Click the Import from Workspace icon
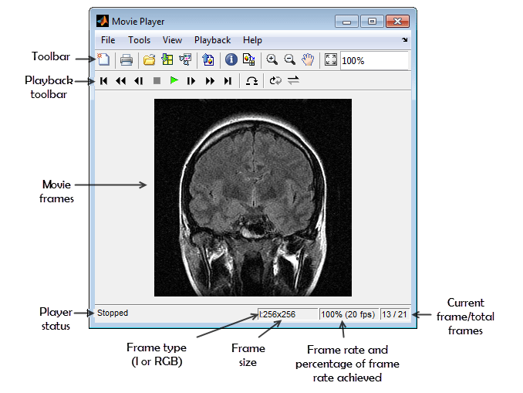The height and width of the screenshot is (393, 523). [x=167, y=59]
